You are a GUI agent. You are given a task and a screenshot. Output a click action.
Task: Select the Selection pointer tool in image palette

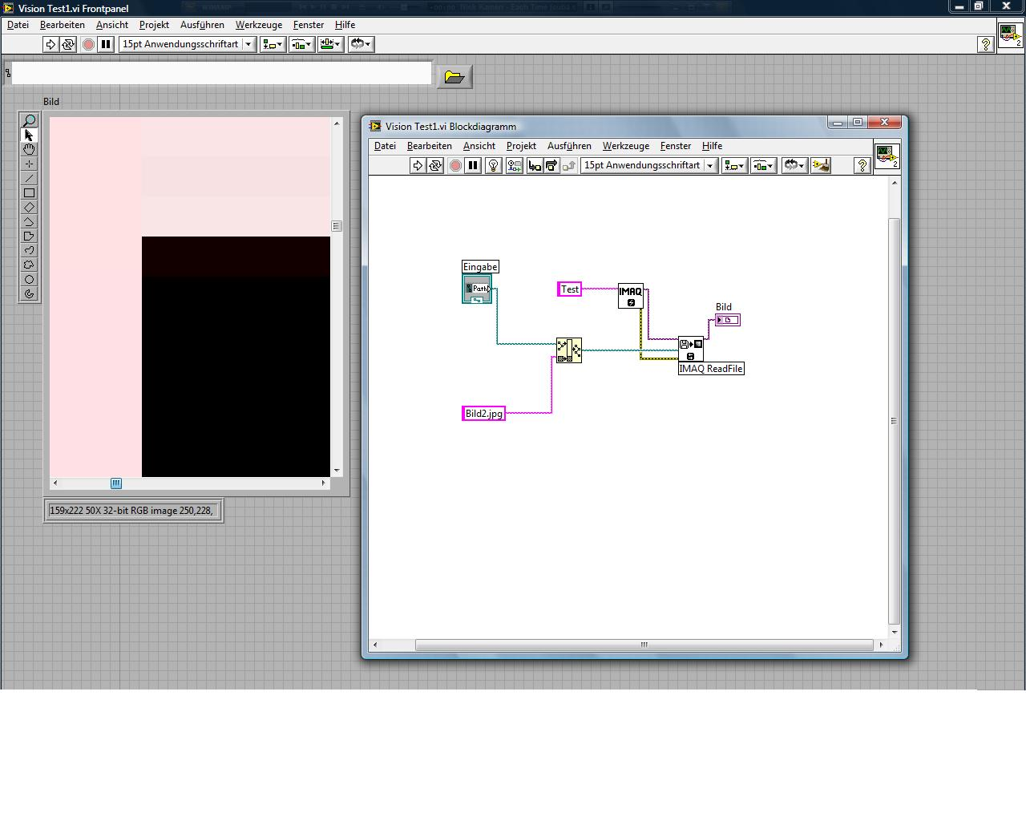30,135
